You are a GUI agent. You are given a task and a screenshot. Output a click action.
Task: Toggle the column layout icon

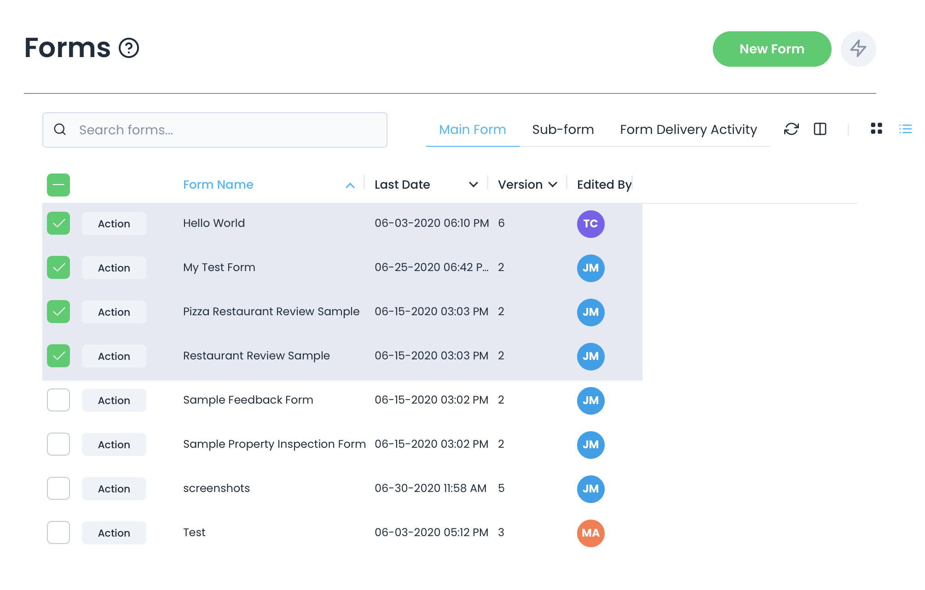pyautogui.click(x=820, y=129)
